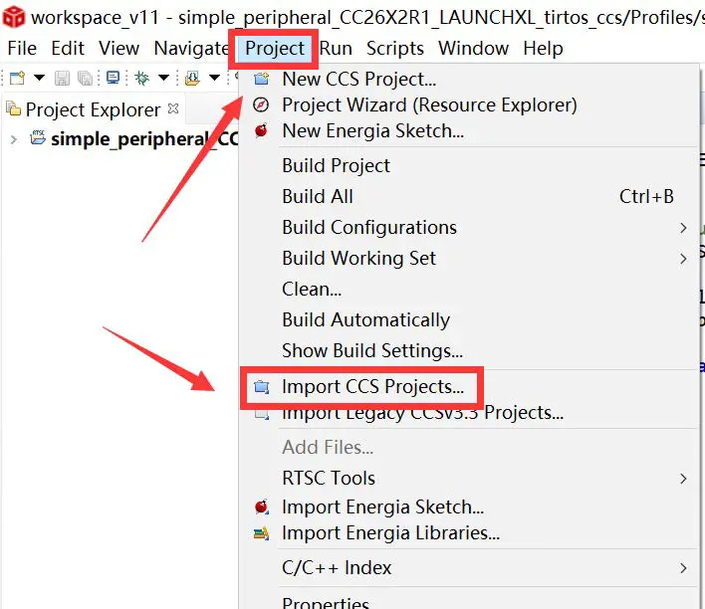The height and width of the screenshot is (609, 705).
Task: Open the Scripts menu
Action: click(394, 48)
